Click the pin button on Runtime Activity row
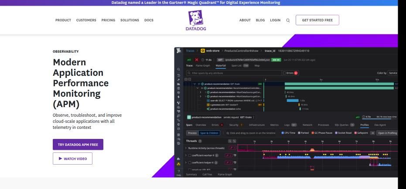The width and height of the screenshot is (406, 189). [x=233, y=148]
